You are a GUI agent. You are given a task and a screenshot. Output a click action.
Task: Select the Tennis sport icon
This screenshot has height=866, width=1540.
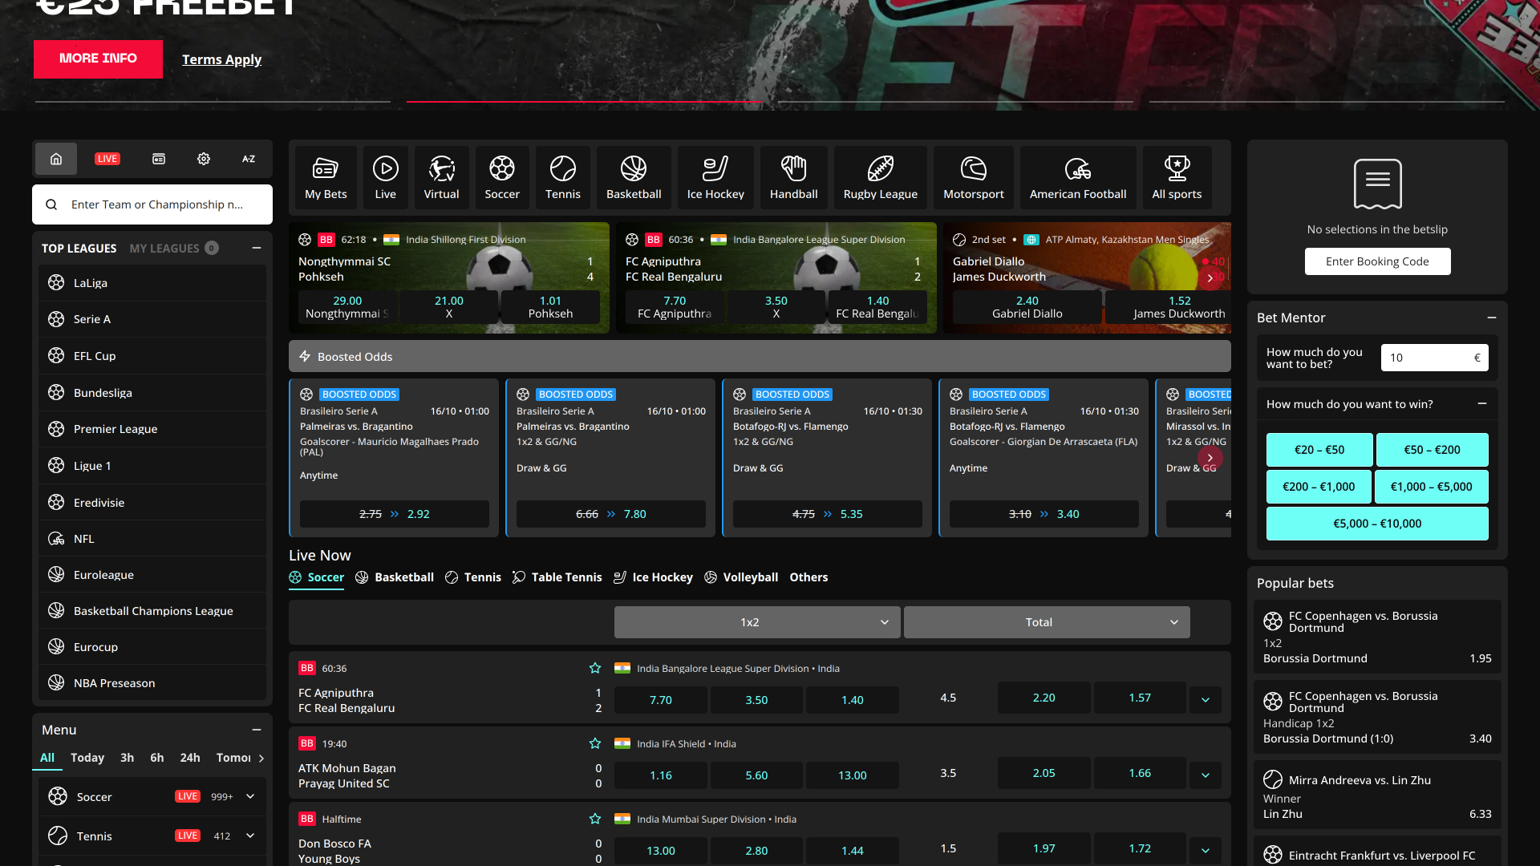562,176
